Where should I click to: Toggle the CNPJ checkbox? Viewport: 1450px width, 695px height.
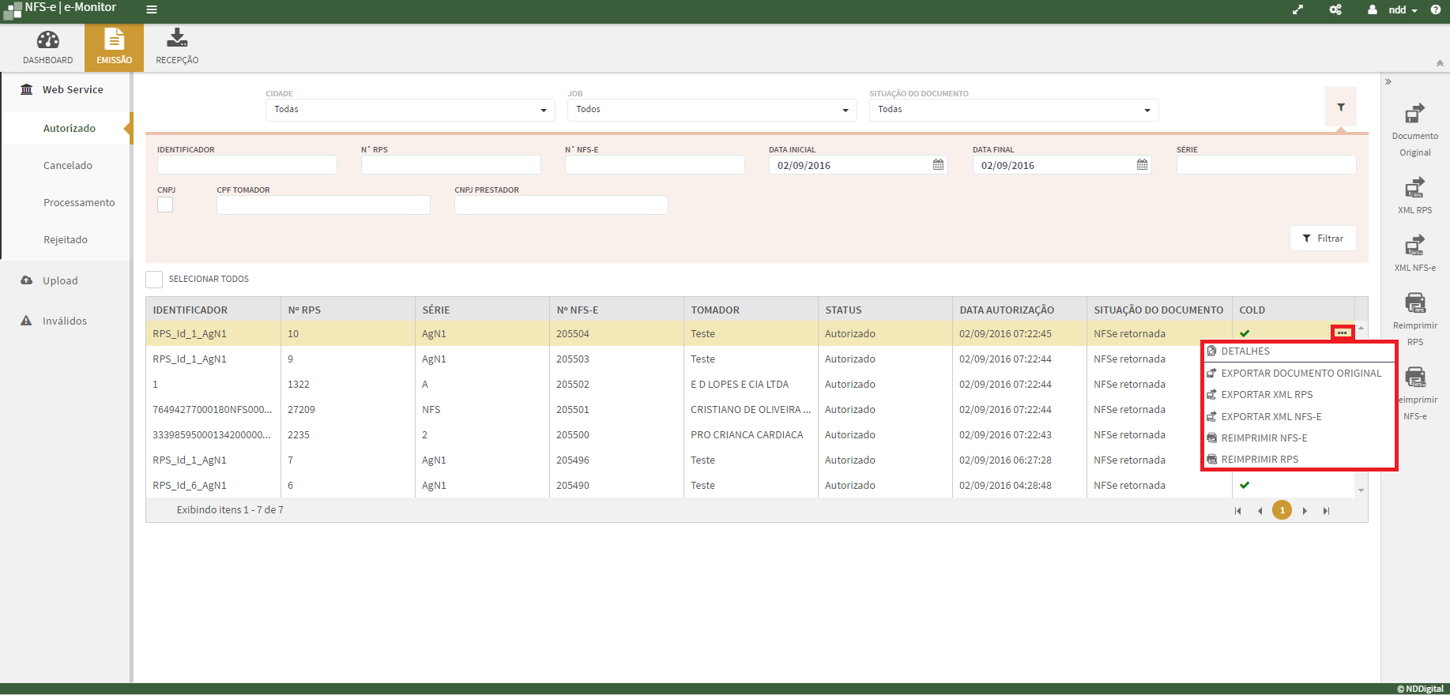[165, 205]
